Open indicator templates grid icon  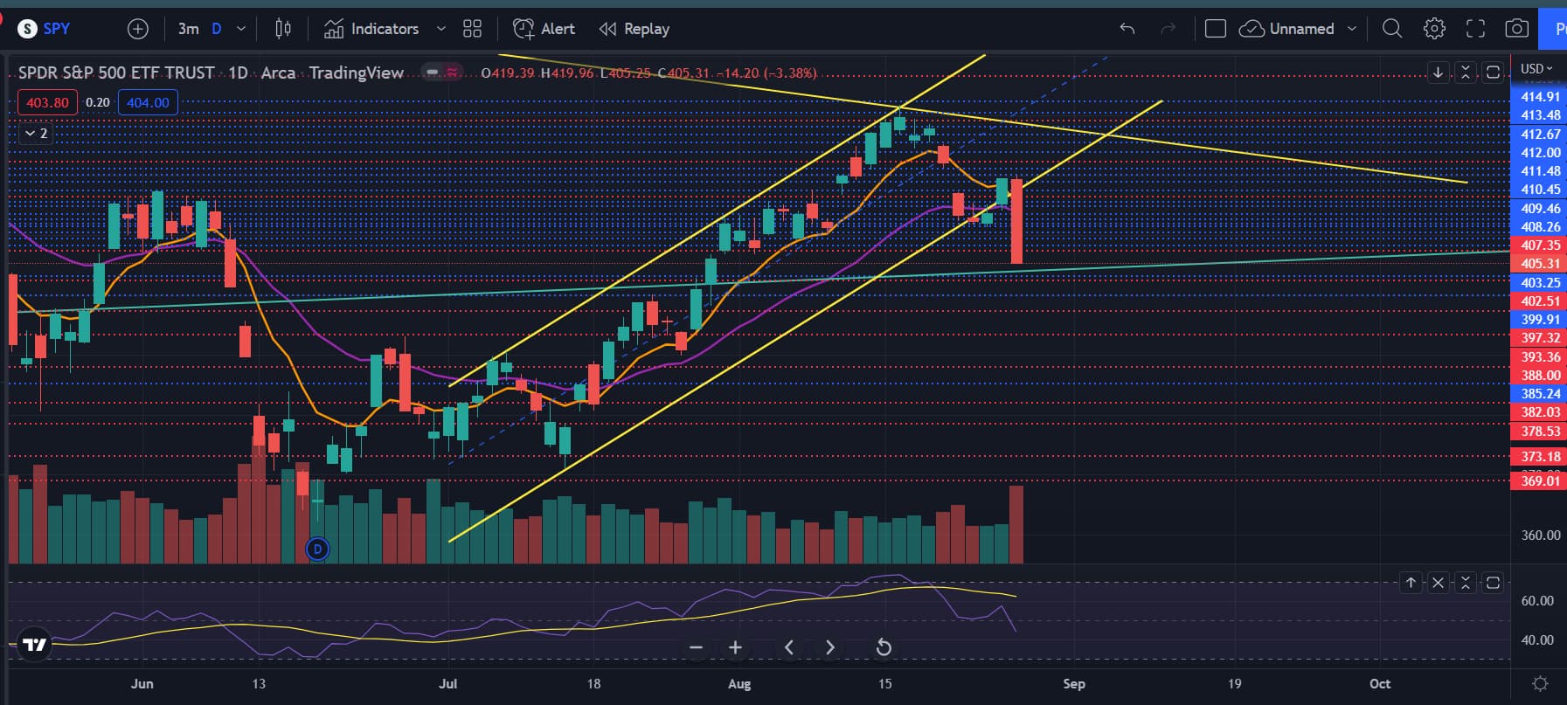point(472,29)
